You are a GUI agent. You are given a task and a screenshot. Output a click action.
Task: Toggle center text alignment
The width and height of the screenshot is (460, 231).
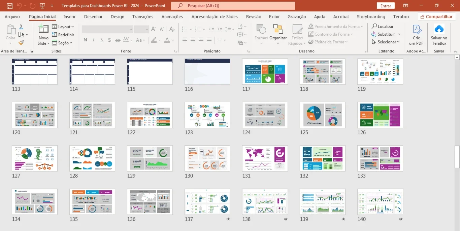click(x=193, y=40)
